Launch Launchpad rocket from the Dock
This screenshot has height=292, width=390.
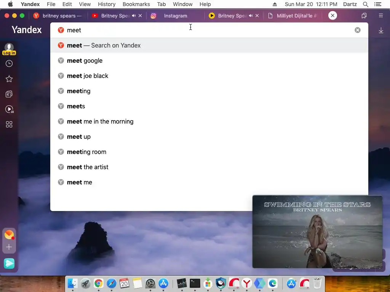(86, 283)
